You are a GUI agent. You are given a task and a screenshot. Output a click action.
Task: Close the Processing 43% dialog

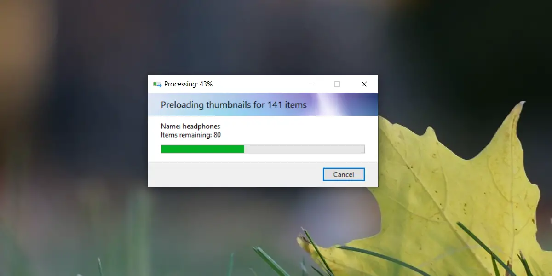pos(364,84)
